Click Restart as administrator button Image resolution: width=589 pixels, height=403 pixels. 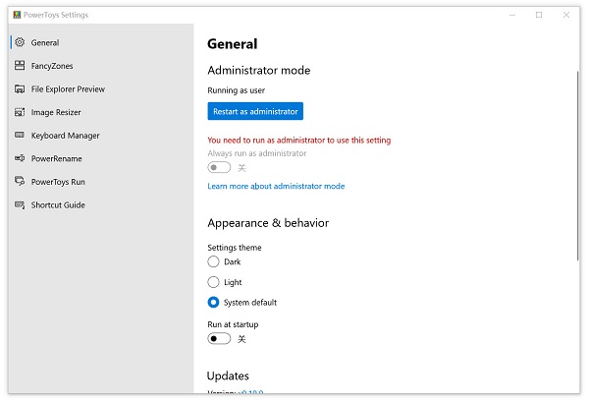click(255, 111)
